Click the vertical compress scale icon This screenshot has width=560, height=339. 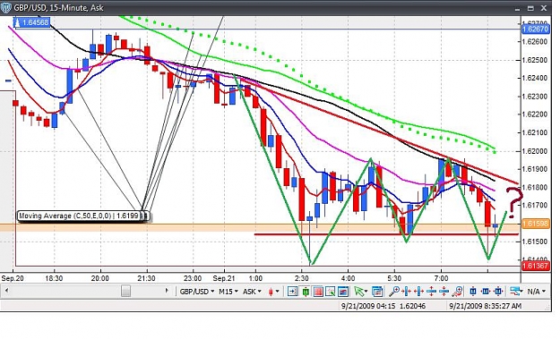[x=444, y=292]
